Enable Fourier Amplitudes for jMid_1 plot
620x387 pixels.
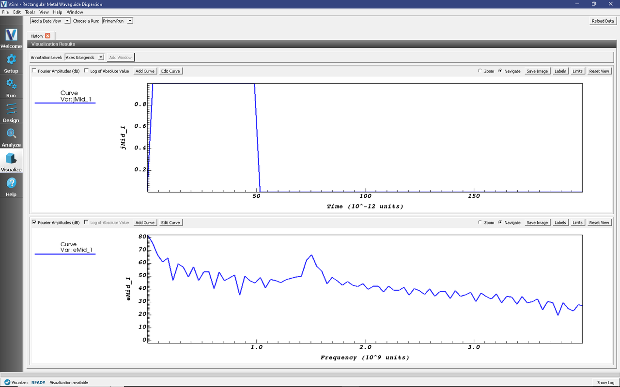(x=34, y=71)
